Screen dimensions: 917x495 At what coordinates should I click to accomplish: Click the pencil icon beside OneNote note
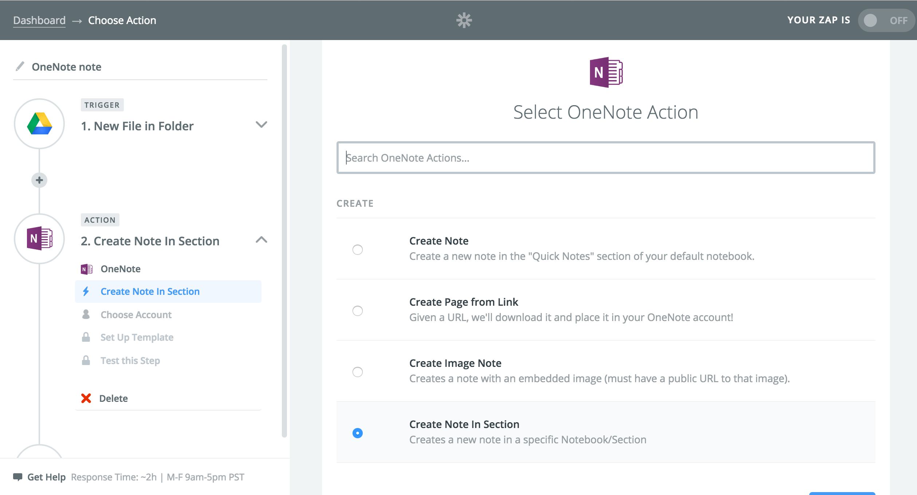20,67
